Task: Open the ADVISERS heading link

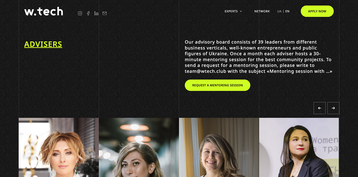Action: 43,44
